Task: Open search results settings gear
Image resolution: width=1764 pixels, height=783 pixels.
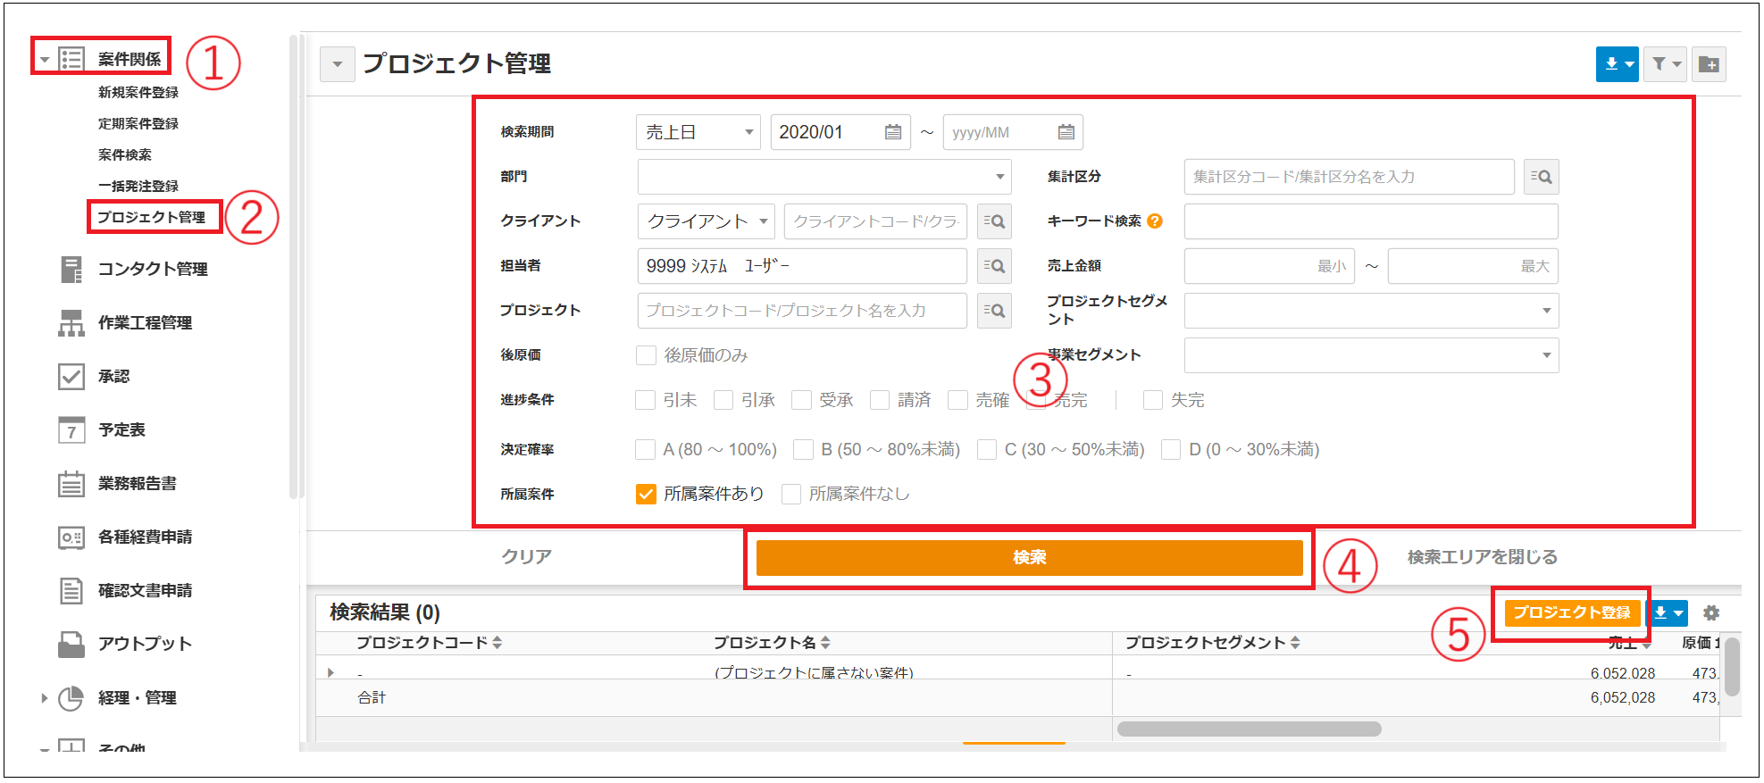Action: (x=1711, y=613)
